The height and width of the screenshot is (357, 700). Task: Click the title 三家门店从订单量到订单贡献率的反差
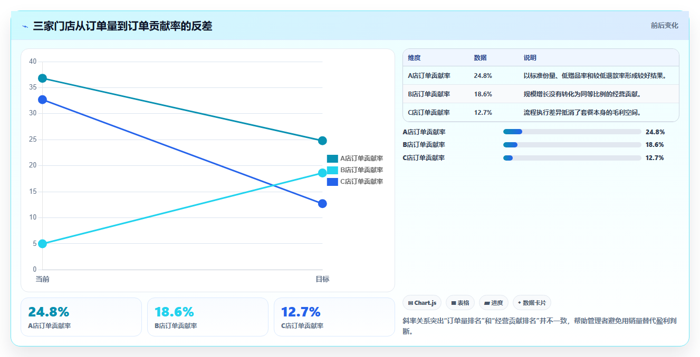tap(122, 26)
